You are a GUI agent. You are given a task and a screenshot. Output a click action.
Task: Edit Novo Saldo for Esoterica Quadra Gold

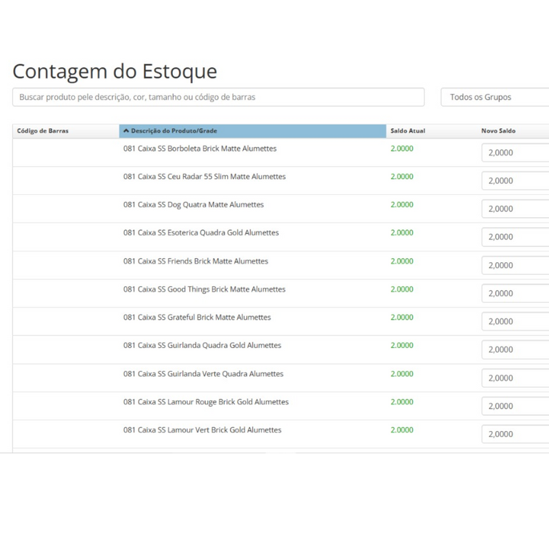(515, 237)
